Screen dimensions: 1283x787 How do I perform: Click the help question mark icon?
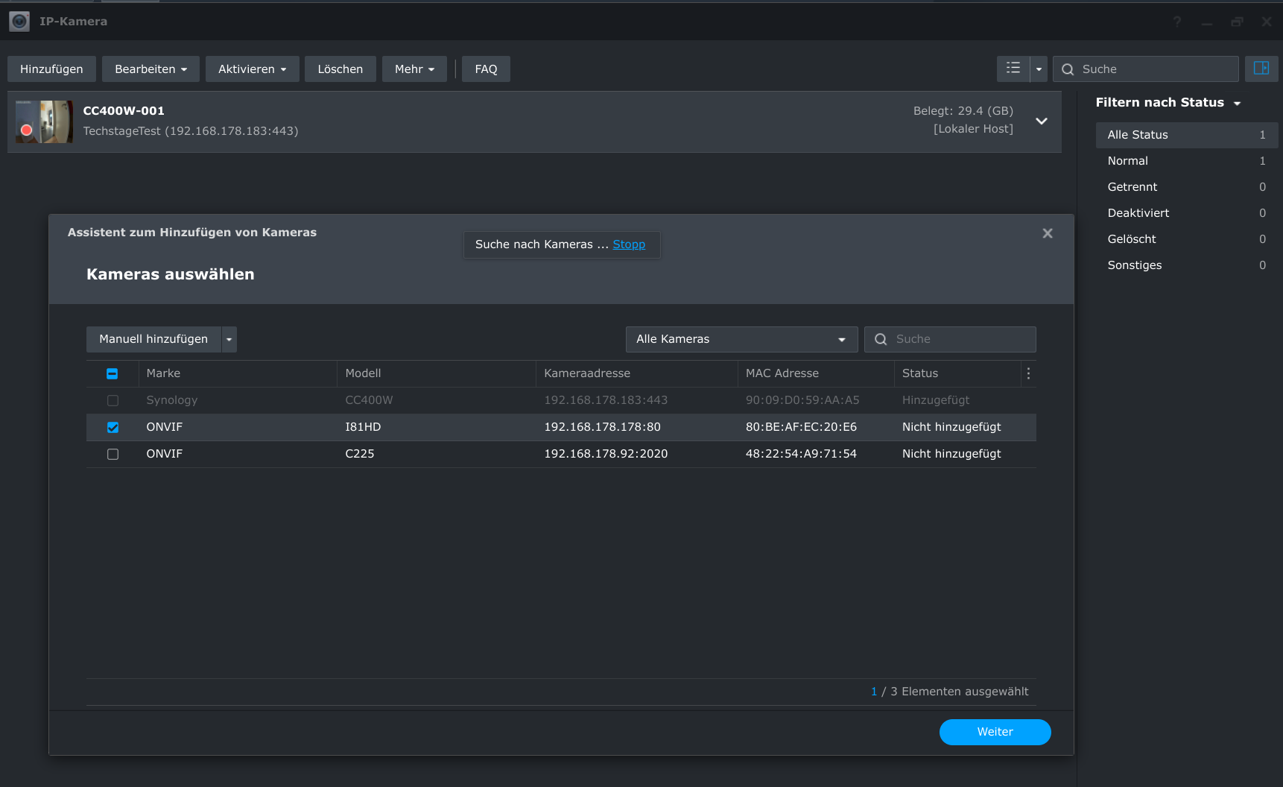(x=1177, y=22)
